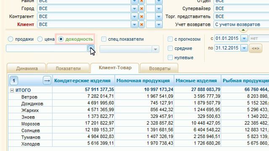The width and height of the screenshot is (269, 151).
Task: Collapse the ИТОГО tree row
Action: (12, 91)
